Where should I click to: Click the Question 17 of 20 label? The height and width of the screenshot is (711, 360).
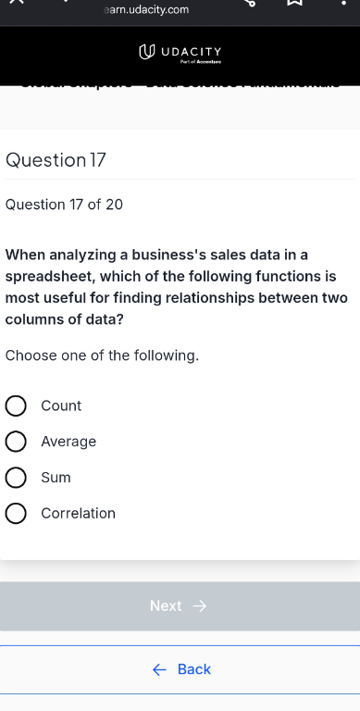64,205
